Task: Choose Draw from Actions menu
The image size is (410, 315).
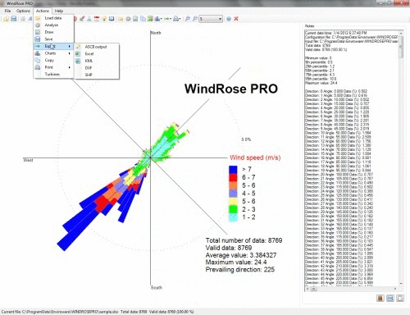Action: [x=53, y=32]
